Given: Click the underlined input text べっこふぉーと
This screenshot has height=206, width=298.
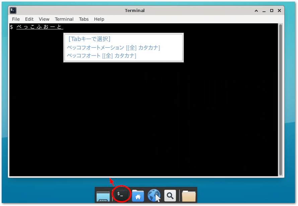Looking at the screenshot, I should click(x=40, y=27).
